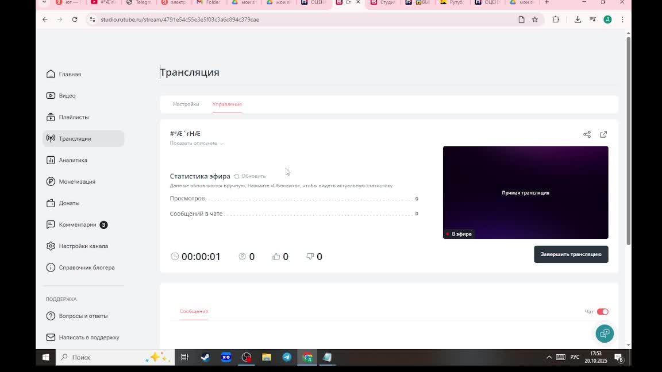Toggle the Чат switch off
The width and height of the screenshot is (662, 372).
[x=602, y=312]
